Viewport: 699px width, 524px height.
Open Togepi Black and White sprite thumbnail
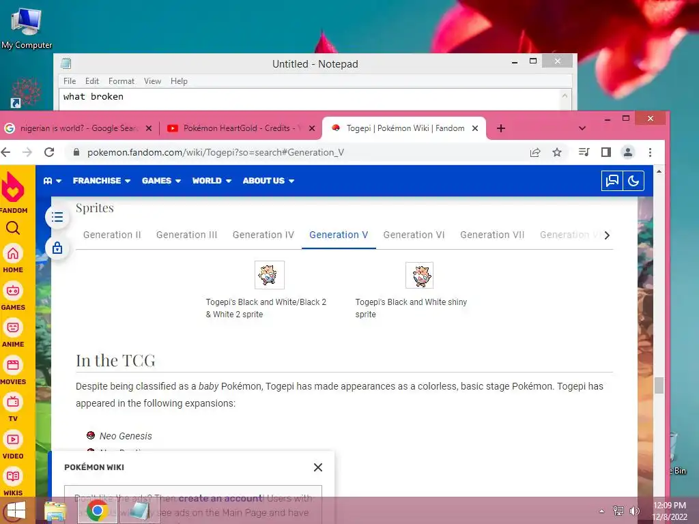pos(269,275)
